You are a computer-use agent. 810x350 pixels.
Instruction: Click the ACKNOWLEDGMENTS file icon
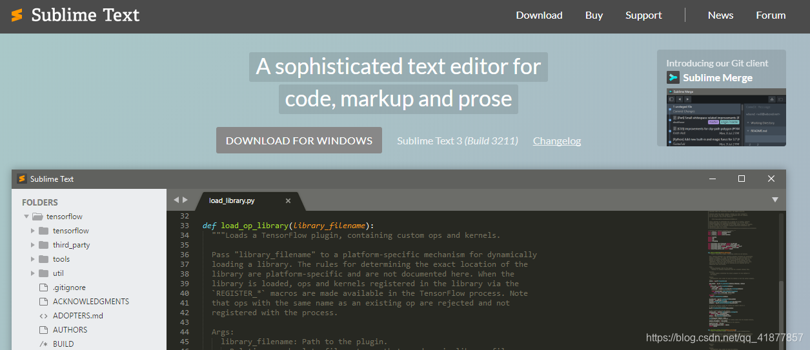tap(44, 302)
